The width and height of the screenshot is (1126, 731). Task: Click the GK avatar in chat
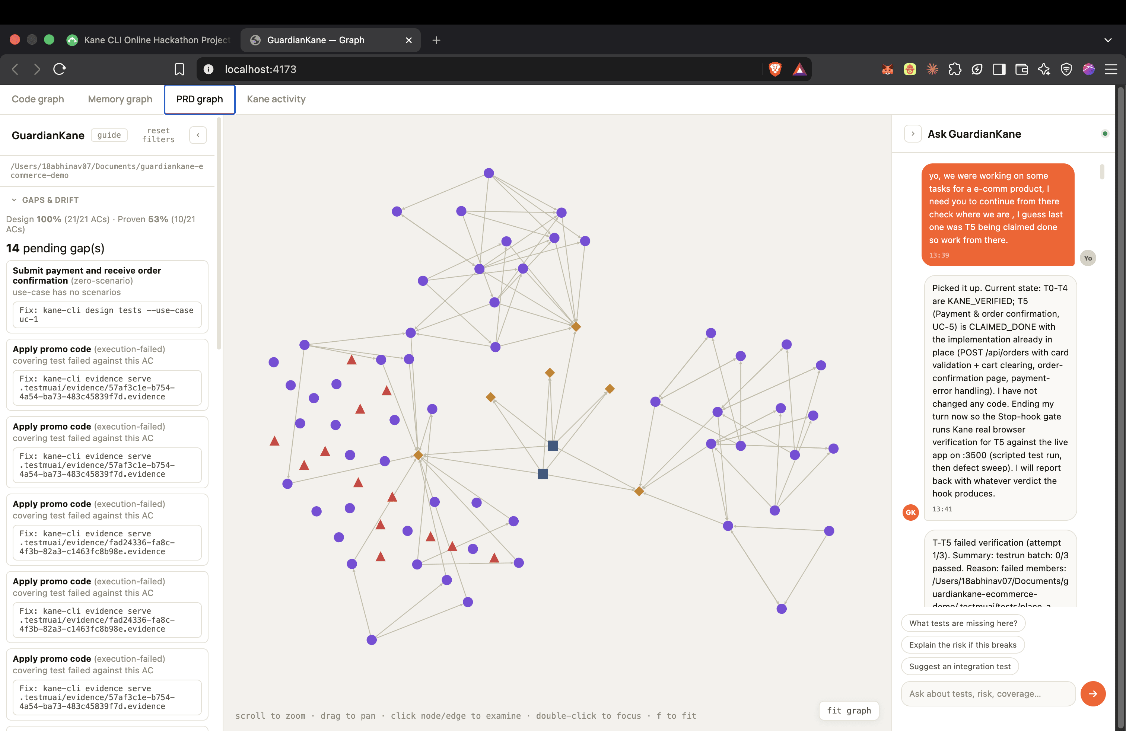point(911,513)
